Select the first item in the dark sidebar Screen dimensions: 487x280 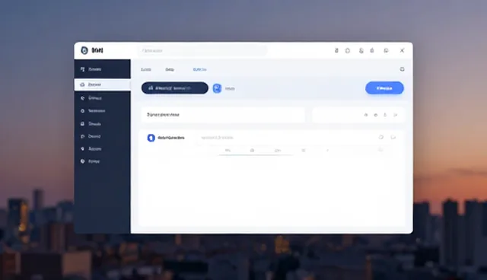103,69
